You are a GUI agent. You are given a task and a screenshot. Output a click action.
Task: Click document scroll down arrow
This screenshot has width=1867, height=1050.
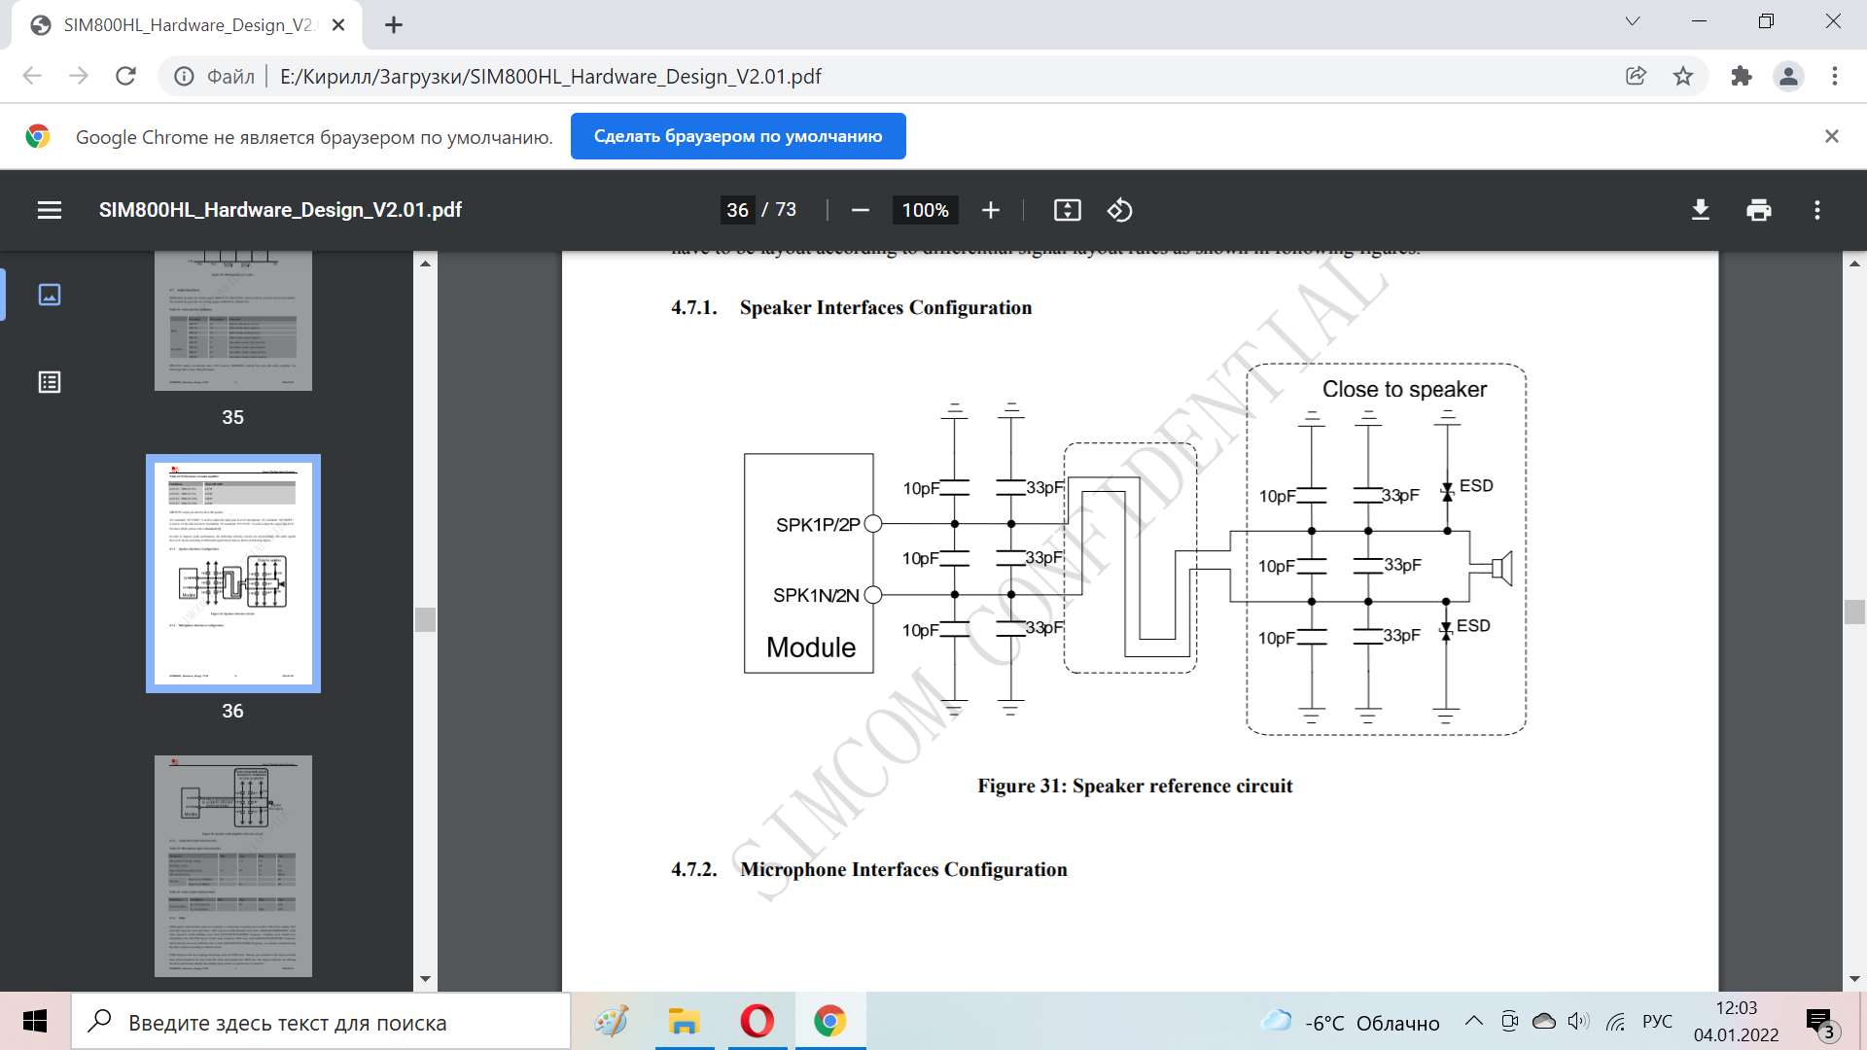point(1854,979)
